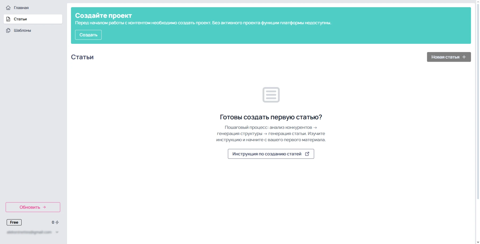This screenshot has height=244, width=480.
Task: Click the document icon beside Статьи
Action: coord(8,19)
